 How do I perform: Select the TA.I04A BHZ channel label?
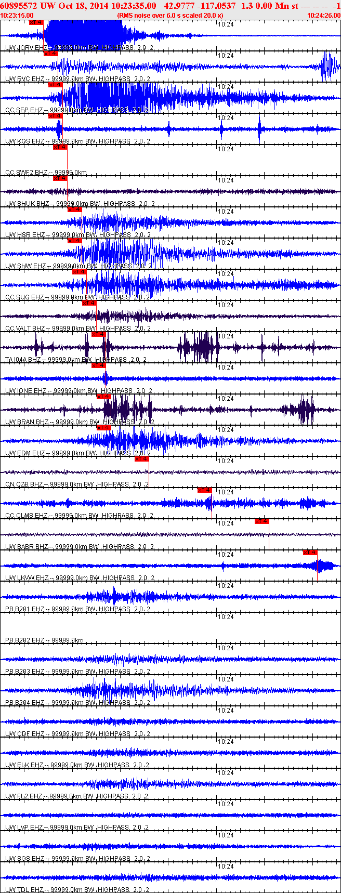23,360
